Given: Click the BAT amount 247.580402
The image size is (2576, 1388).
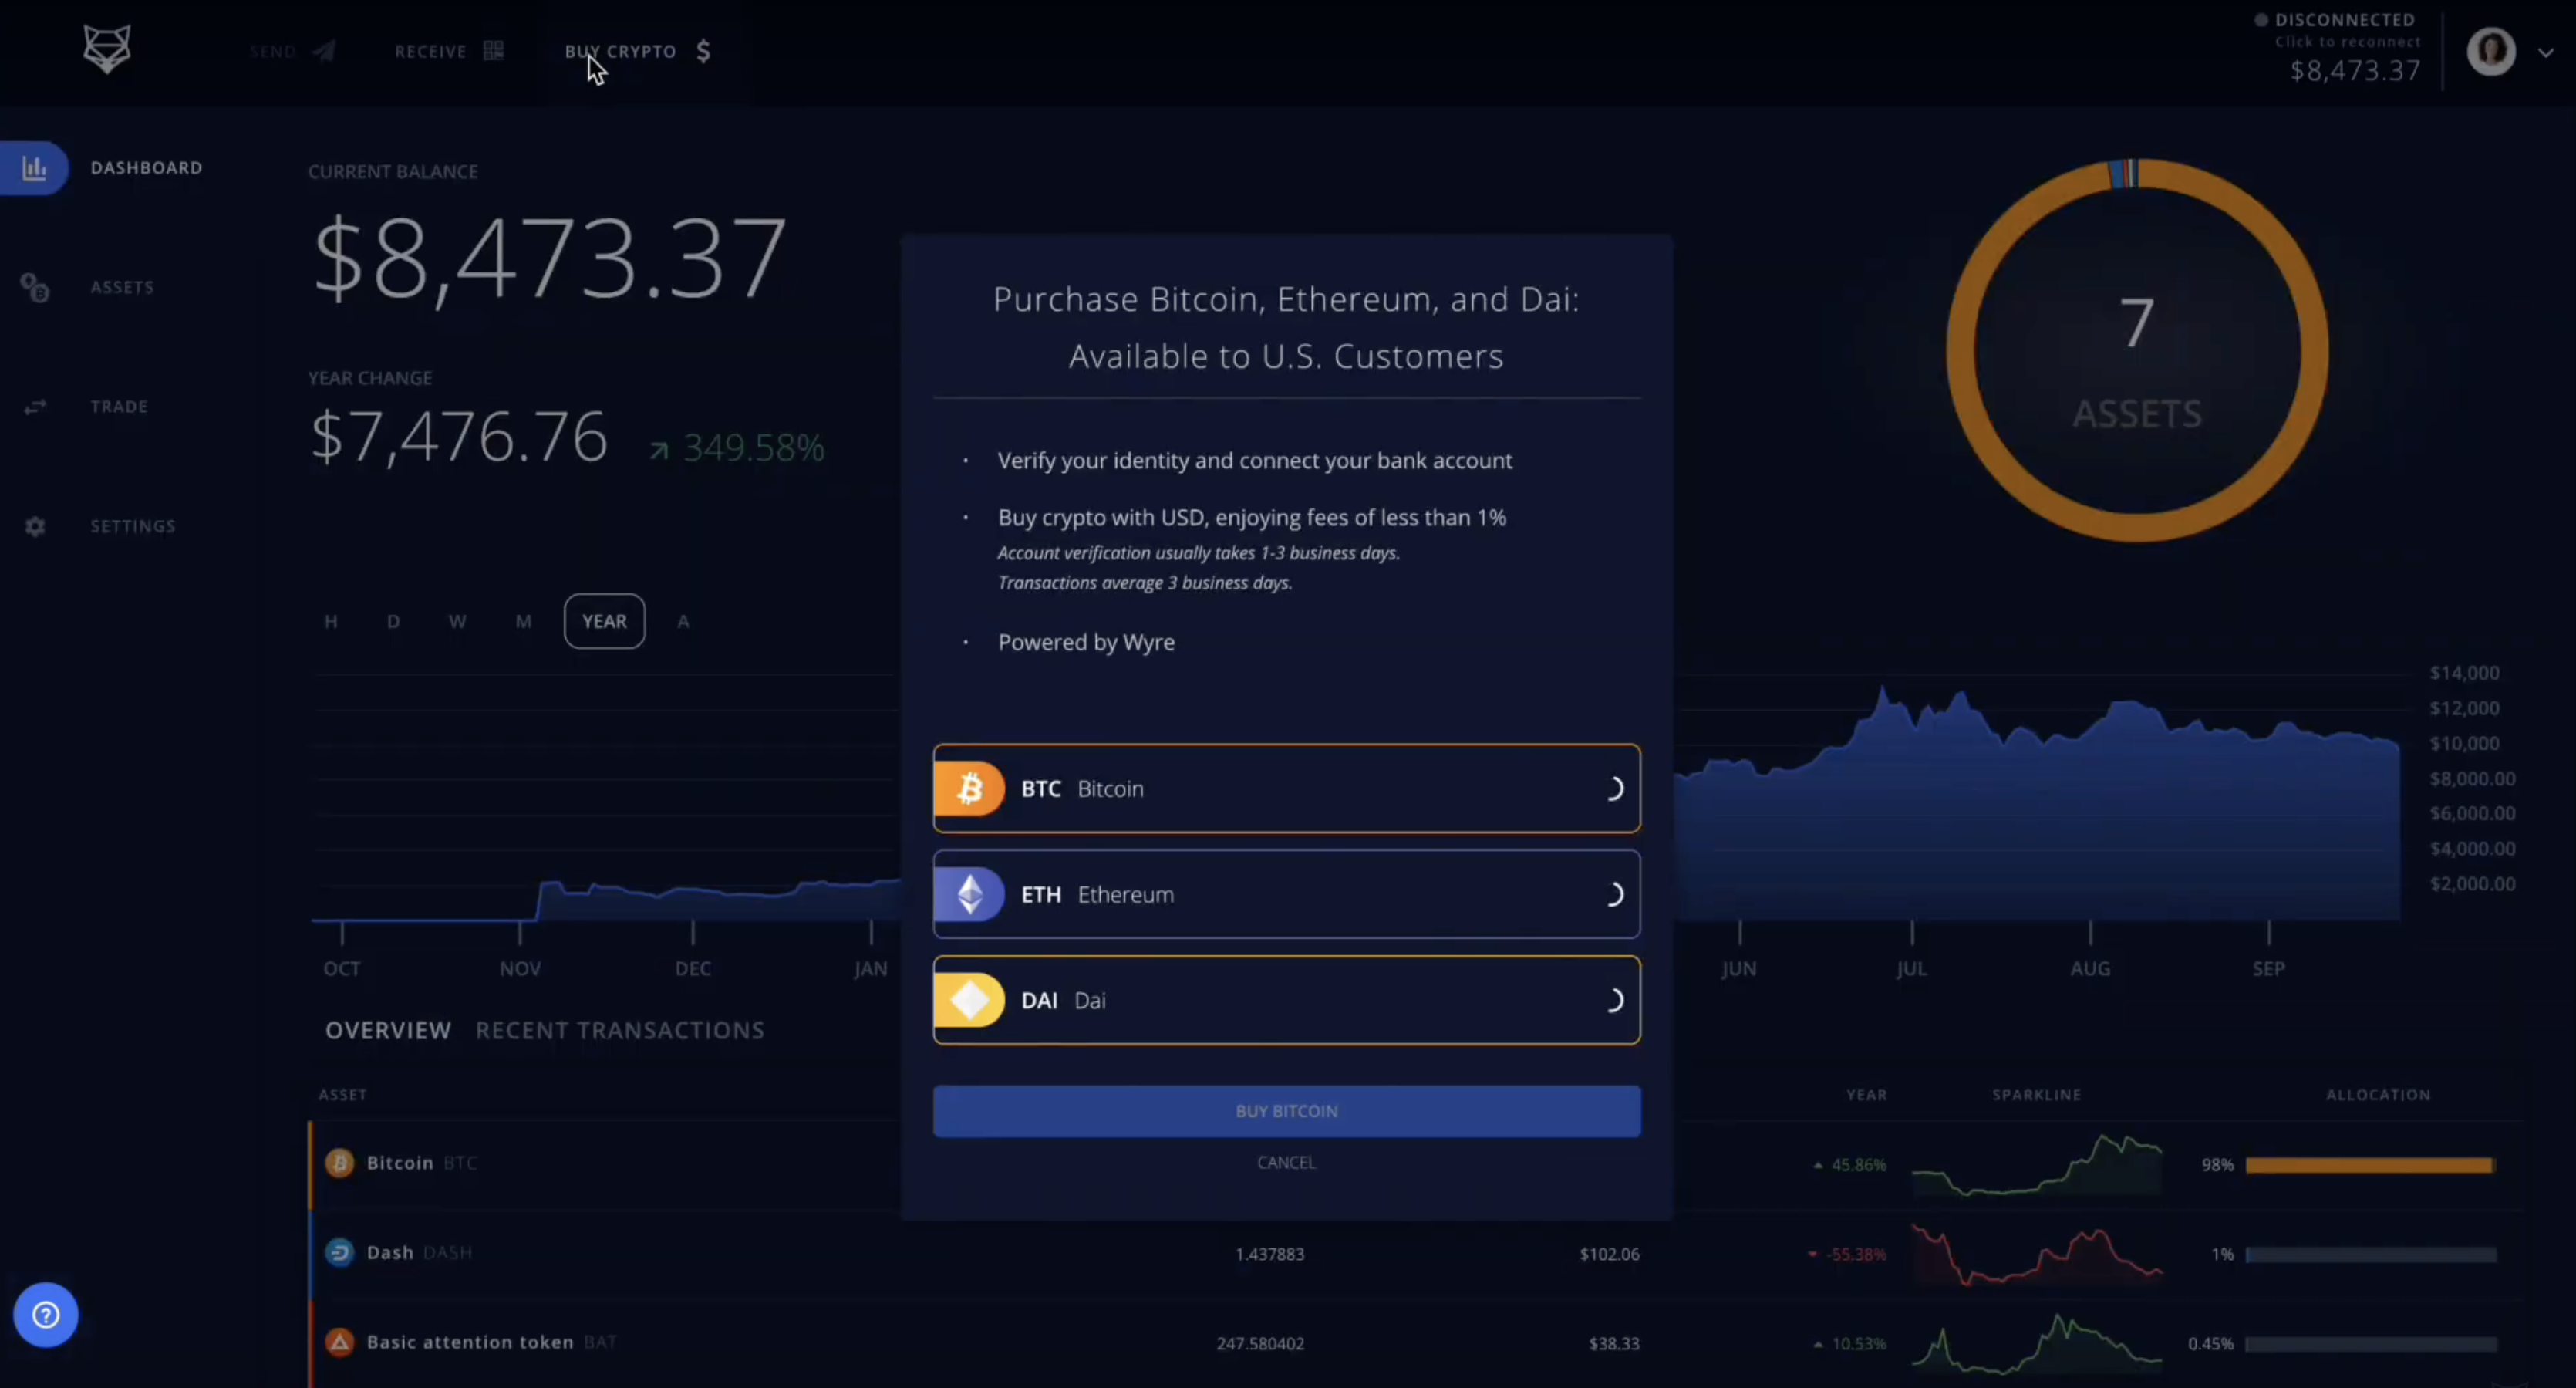Looking at the screenshot, I should [1260, 1344].
